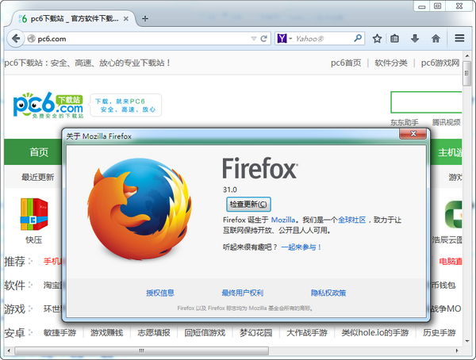Click the horizontal scrollbar thumb
The height and width of the screenshot is (360, 476).
tap(141, 350)
